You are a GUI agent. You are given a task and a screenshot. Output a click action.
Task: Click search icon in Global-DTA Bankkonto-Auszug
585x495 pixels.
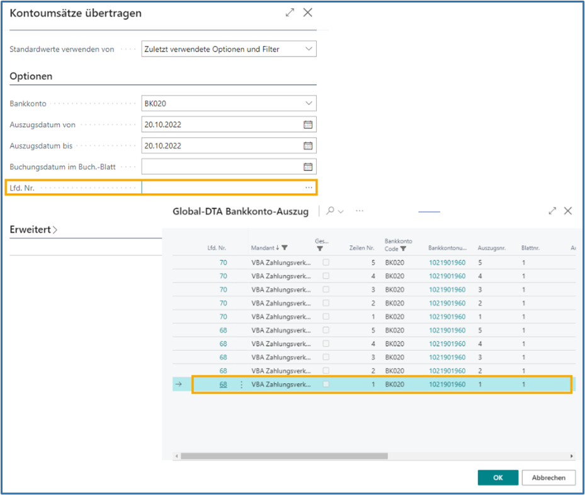coord(331,211)
